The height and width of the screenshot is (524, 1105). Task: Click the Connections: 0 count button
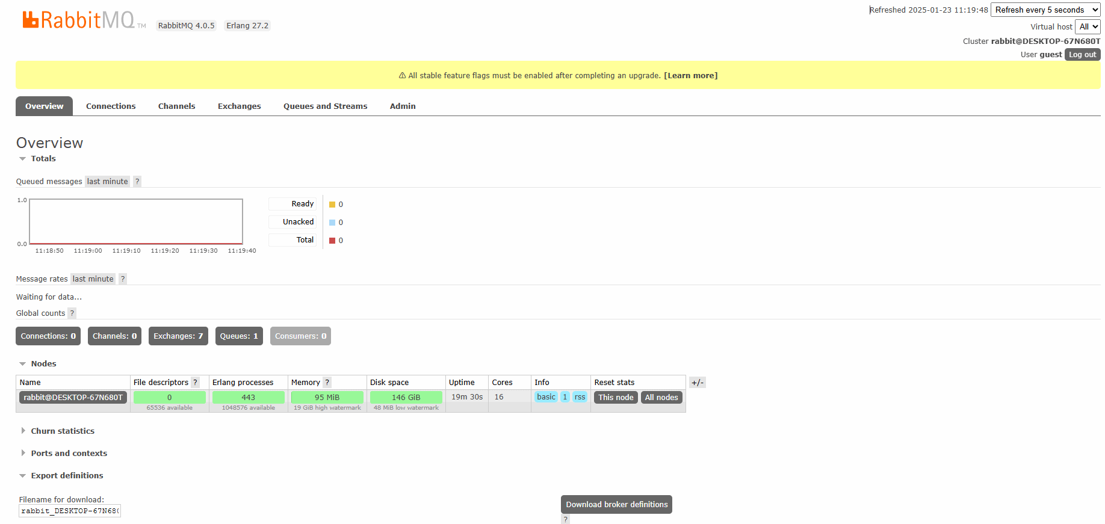coord(48,336)
